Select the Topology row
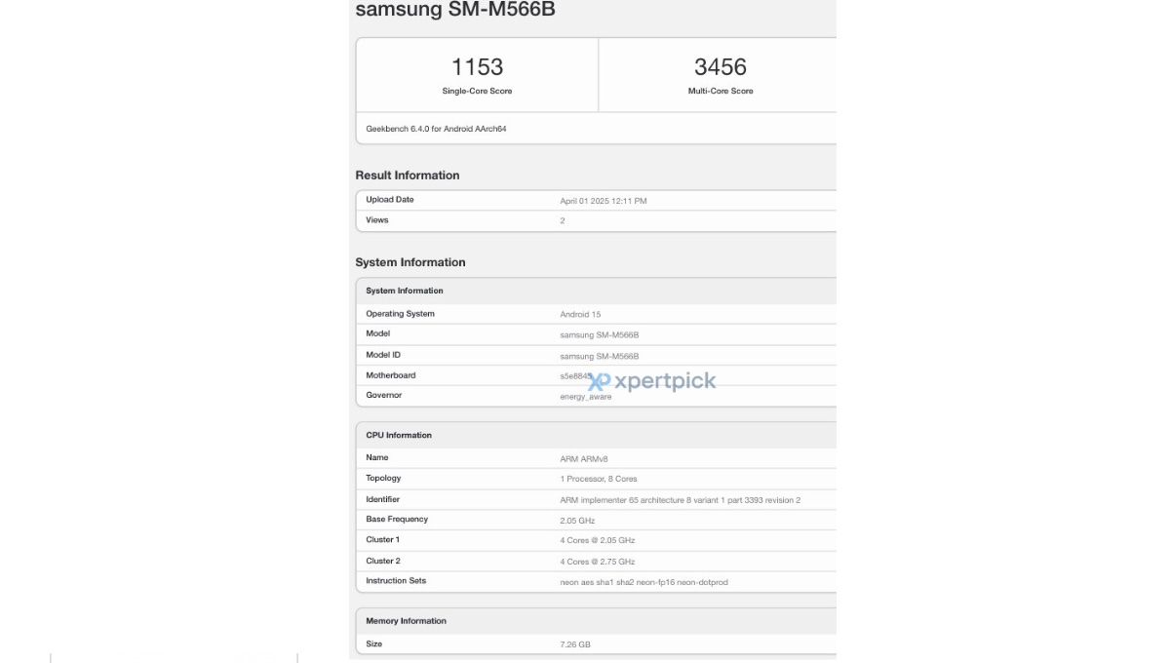1170x663 pixels. (x=595, y=479)
